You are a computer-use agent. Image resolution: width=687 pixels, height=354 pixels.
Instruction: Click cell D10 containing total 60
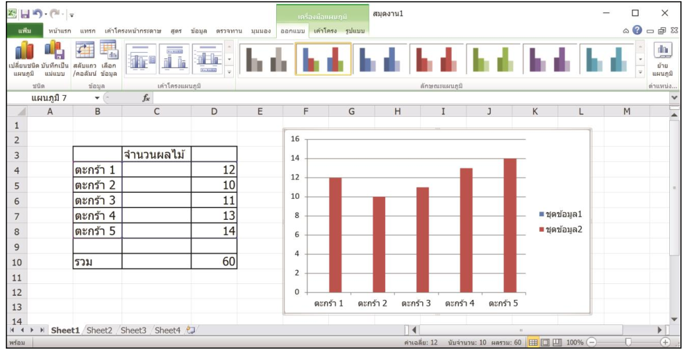coord(214,262)
